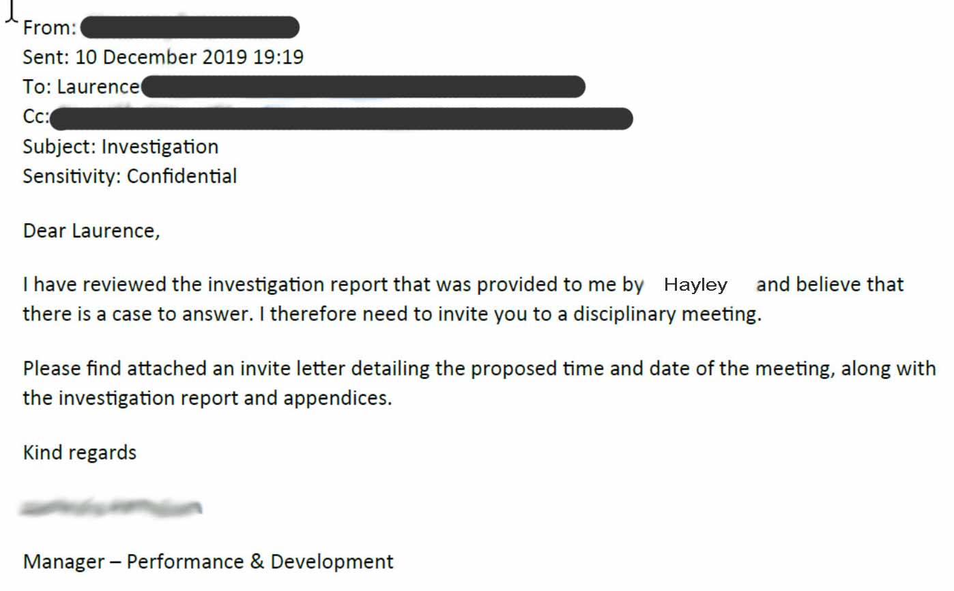This screenshot has height=591, width=954.
Task: Click the Kind regards sign-off
Action: coord(80,452)
